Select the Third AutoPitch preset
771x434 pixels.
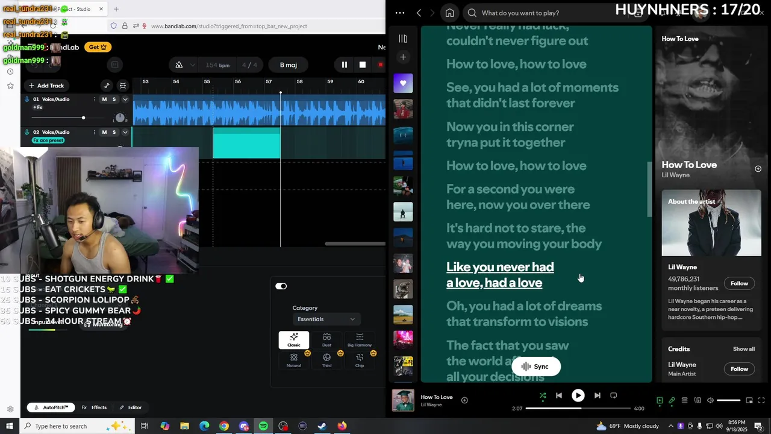click(x=326, y=360)
